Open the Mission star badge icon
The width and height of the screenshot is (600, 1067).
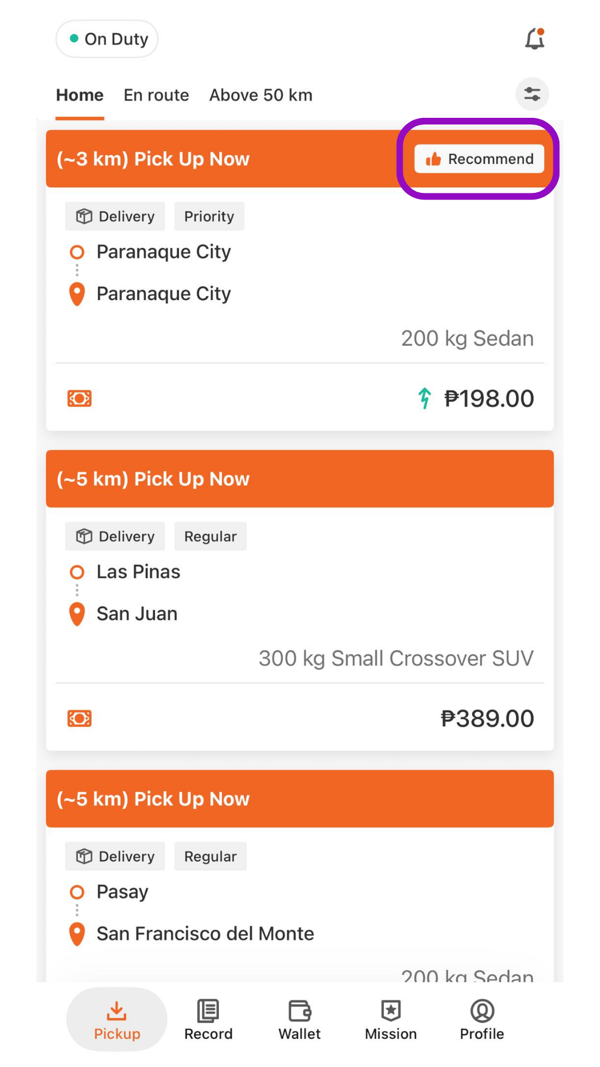pos(391,1011)
